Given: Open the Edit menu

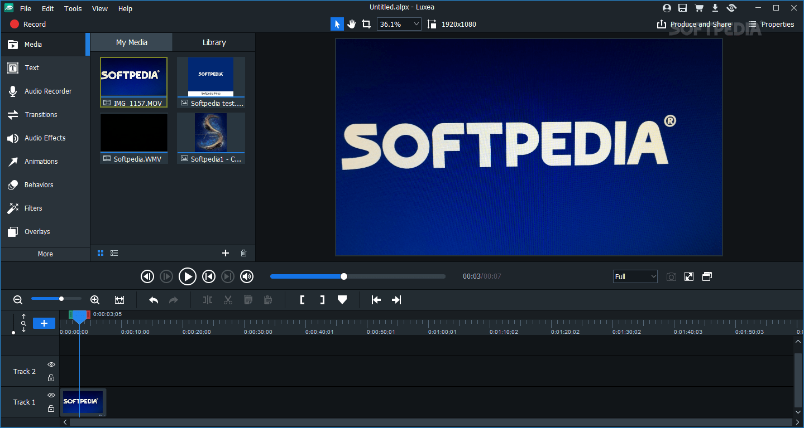Looking at the screenshot, I should 48,8.
